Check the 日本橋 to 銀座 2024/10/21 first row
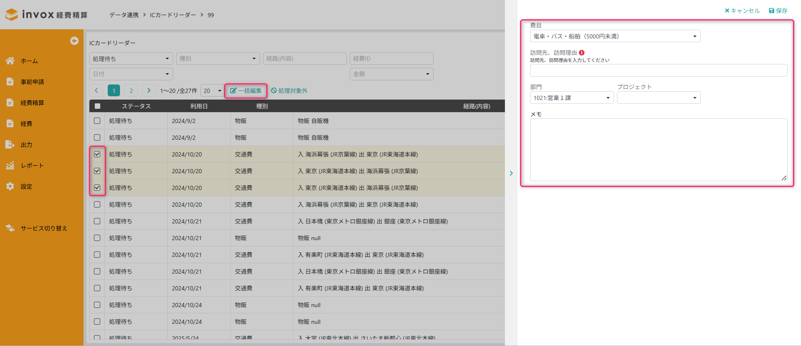Screen dimensions: 801x346 point(97,221)
